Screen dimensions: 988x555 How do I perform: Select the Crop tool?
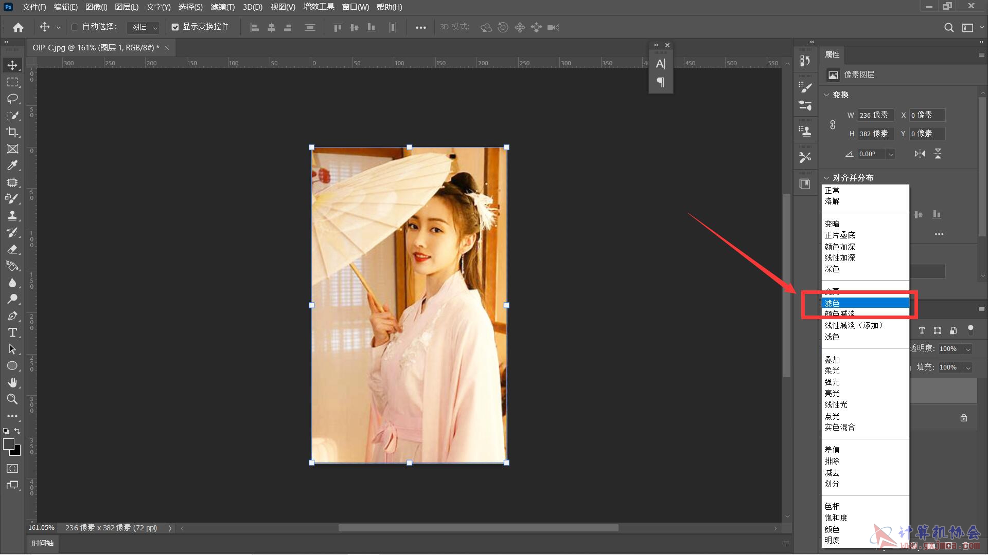pyautogui.click(x=12, y=132)
